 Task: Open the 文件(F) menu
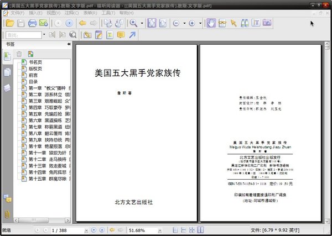18,13
